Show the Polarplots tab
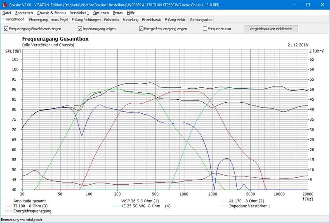Image resolution: width=330 pixels, height=223 pixels. click(x=112, y=19)
